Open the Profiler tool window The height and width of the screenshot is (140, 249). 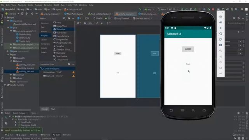pyautogui.click(x=67, y=135)
